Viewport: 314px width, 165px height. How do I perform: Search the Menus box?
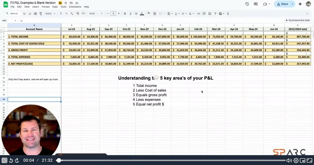13,14
